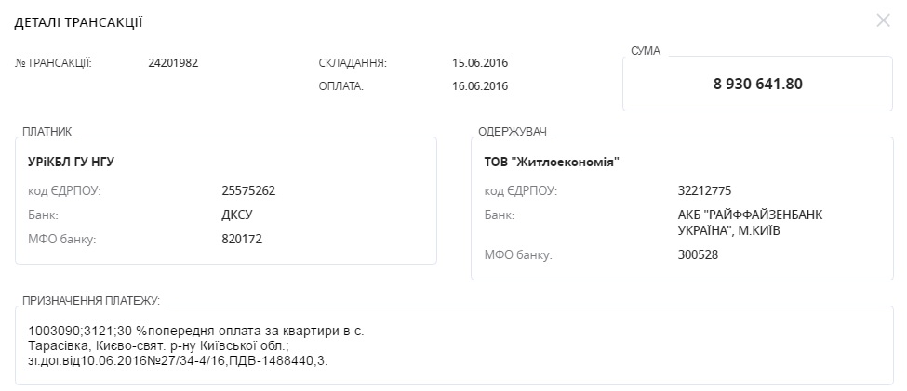Click the ОДЕРЖУВАЧ section label

point(511,132)
